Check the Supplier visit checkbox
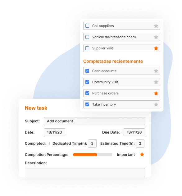The width and height of the screenshot is (182, 196). (87, 48)
